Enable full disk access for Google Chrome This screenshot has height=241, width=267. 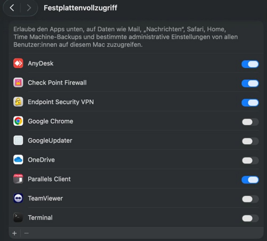tap(250, 122)
